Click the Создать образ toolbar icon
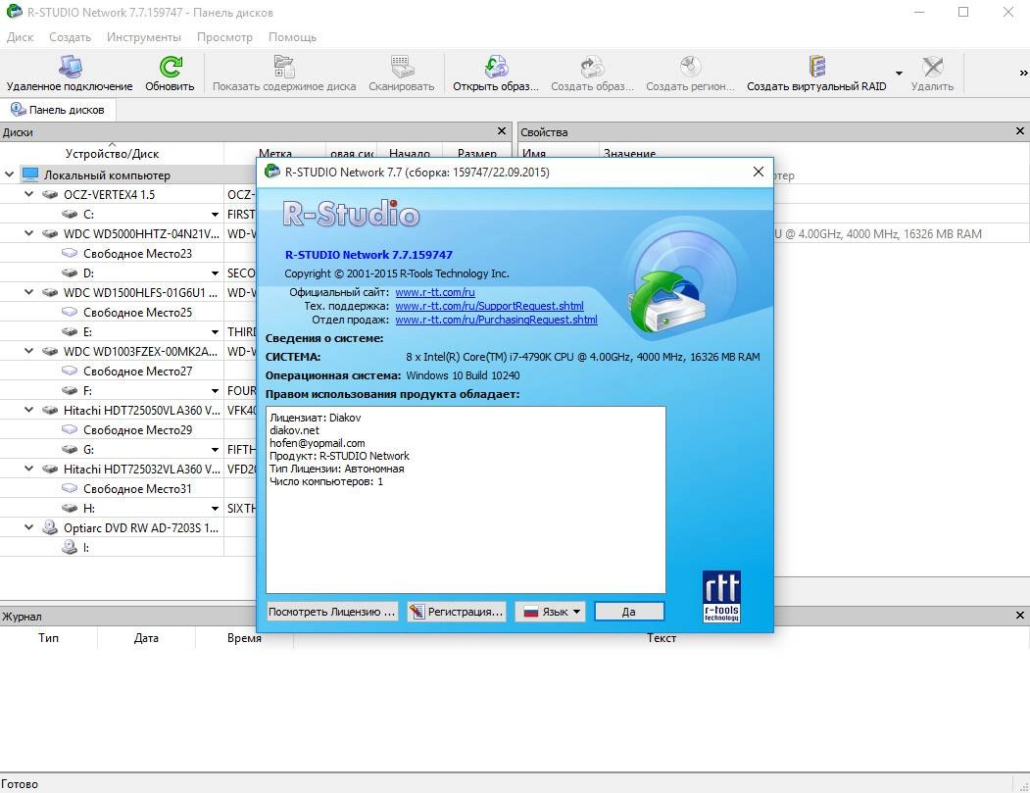 592,67
